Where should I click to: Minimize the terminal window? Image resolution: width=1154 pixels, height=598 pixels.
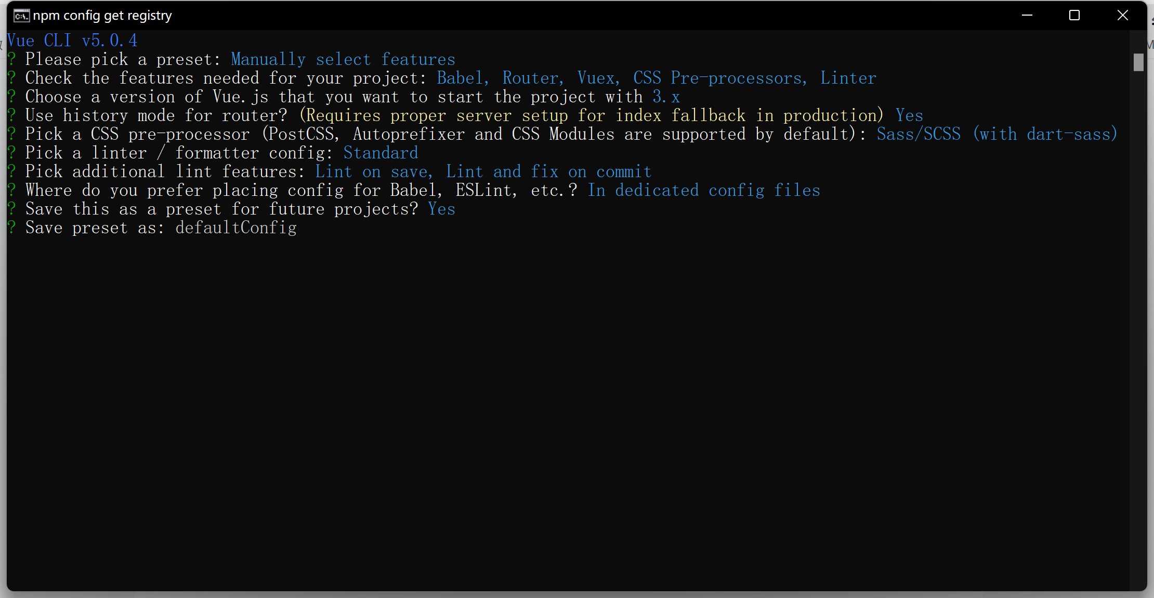1028,15
